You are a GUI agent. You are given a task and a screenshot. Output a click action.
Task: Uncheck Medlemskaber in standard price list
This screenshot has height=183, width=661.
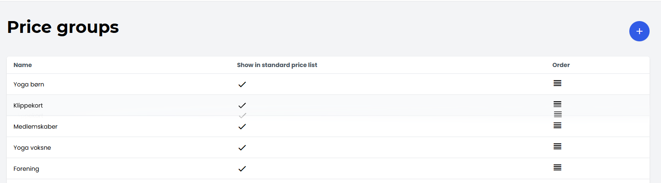click(242, 126)
